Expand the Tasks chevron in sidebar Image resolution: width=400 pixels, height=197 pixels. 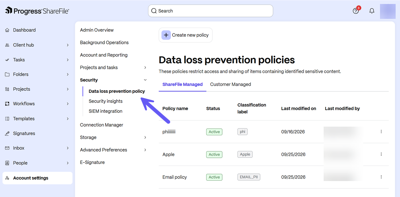pyautogui.click(x=68, y=60)
